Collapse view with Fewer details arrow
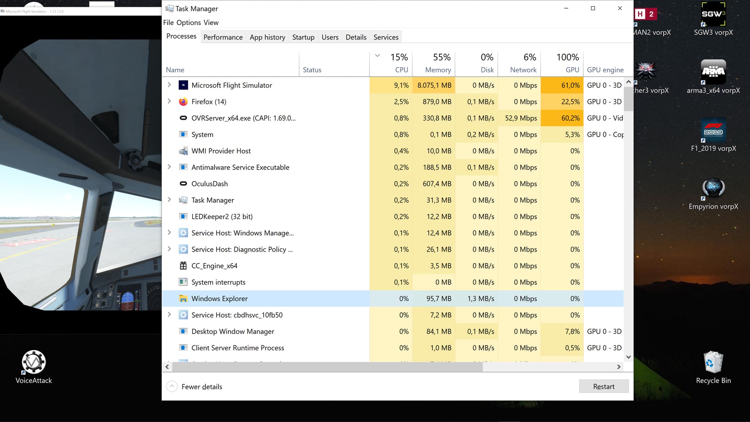Screen dimensions: 750x422 tap(172, 386)
